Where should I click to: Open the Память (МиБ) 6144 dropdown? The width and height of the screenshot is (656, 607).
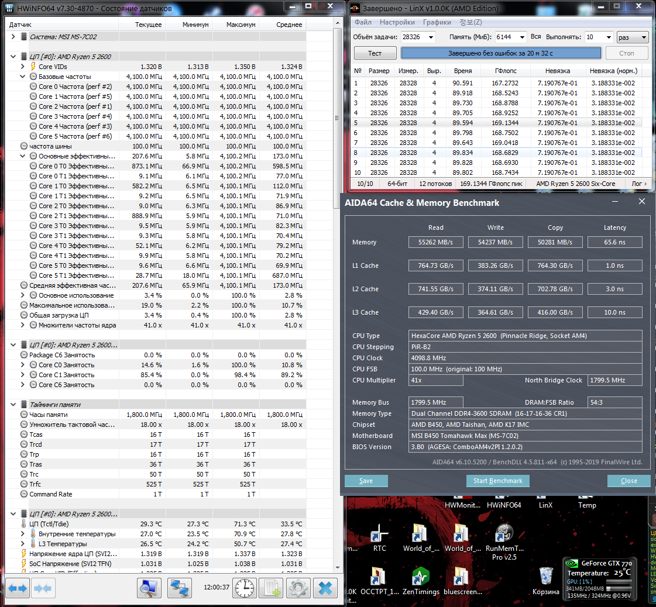click(522, 37)
